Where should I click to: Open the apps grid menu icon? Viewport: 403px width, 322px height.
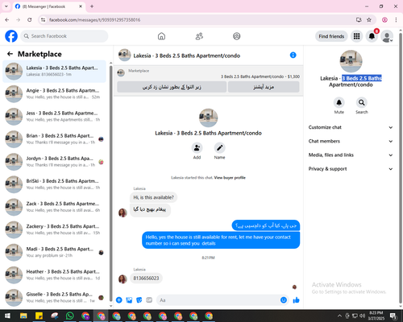tap(356, 36)
